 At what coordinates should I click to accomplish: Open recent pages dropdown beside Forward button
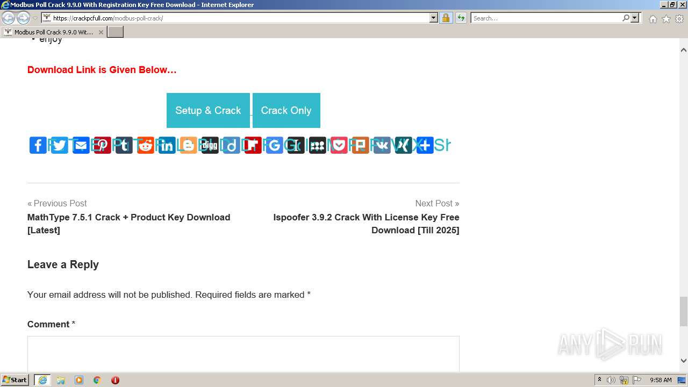35,18
